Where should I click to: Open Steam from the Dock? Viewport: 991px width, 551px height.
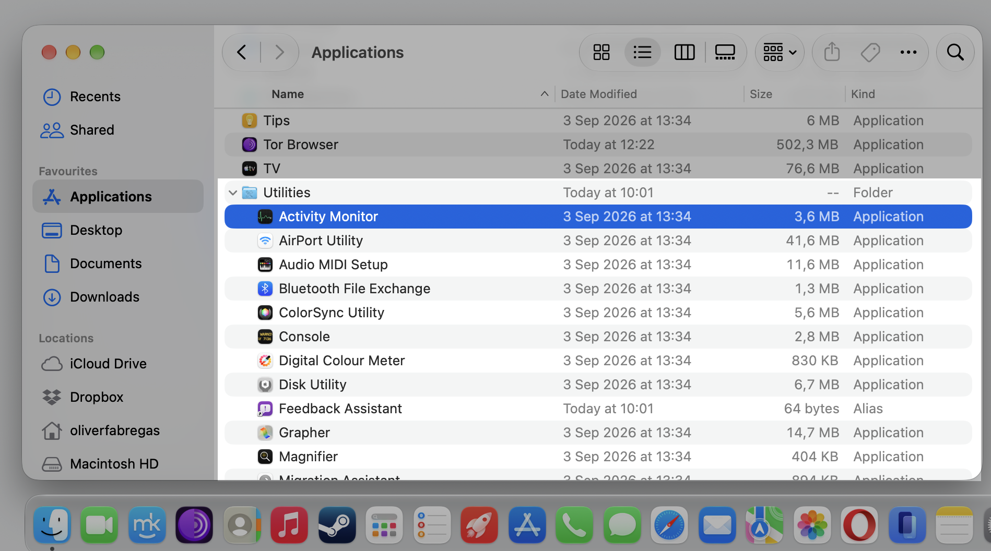tap(337, 525)
